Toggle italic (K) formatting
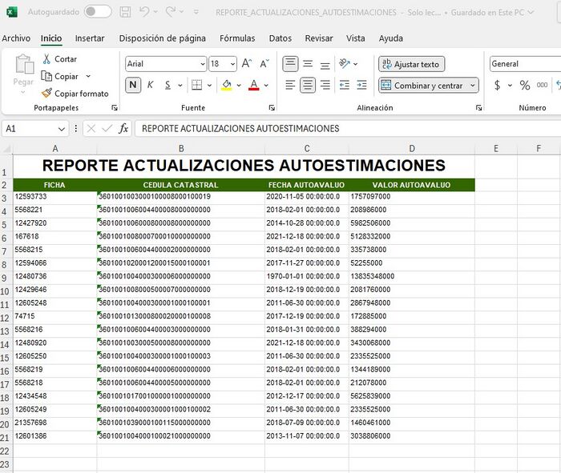Screen dimensions: 561x473 pos(151,85)
